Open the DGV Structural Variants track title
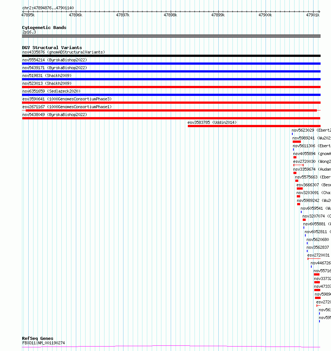331x351 pixels. click(52, 48)
